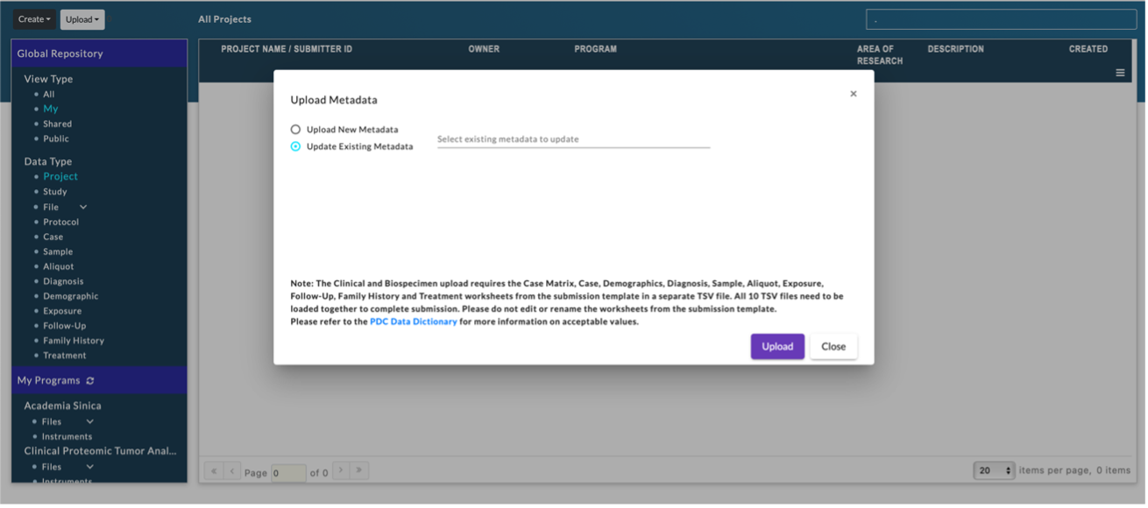Open the Create dropdown menu
Screen dimensions: 1148x508
tap(34, 19)
